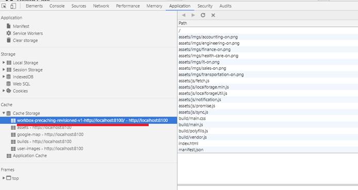Open Manifest document icon
Screen dimensions: 358x190
pyautogui.click(x=9, y=26)
